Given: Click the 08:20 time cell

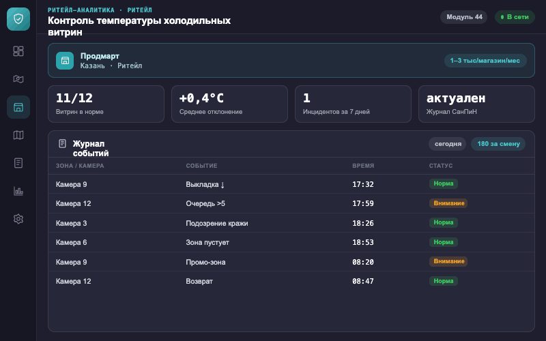Looking at the screenshot, I should (x=363, y=262).
